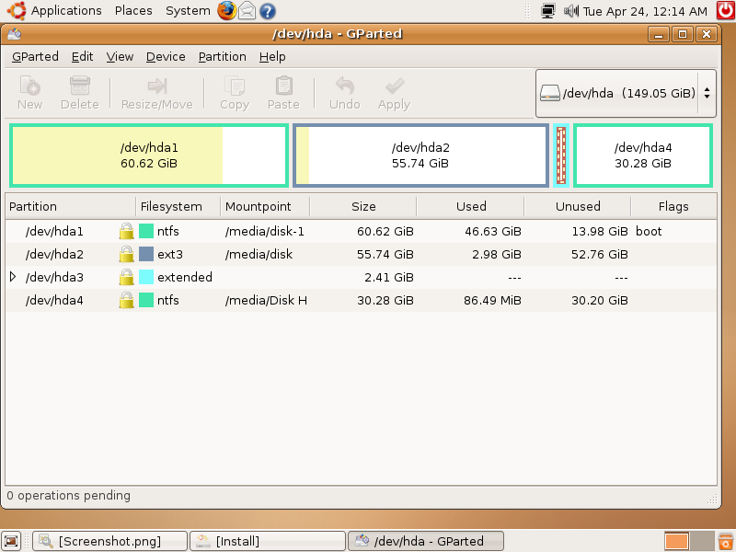
Task: Click the hard disk icon in device selector
Action: point(549,93)
